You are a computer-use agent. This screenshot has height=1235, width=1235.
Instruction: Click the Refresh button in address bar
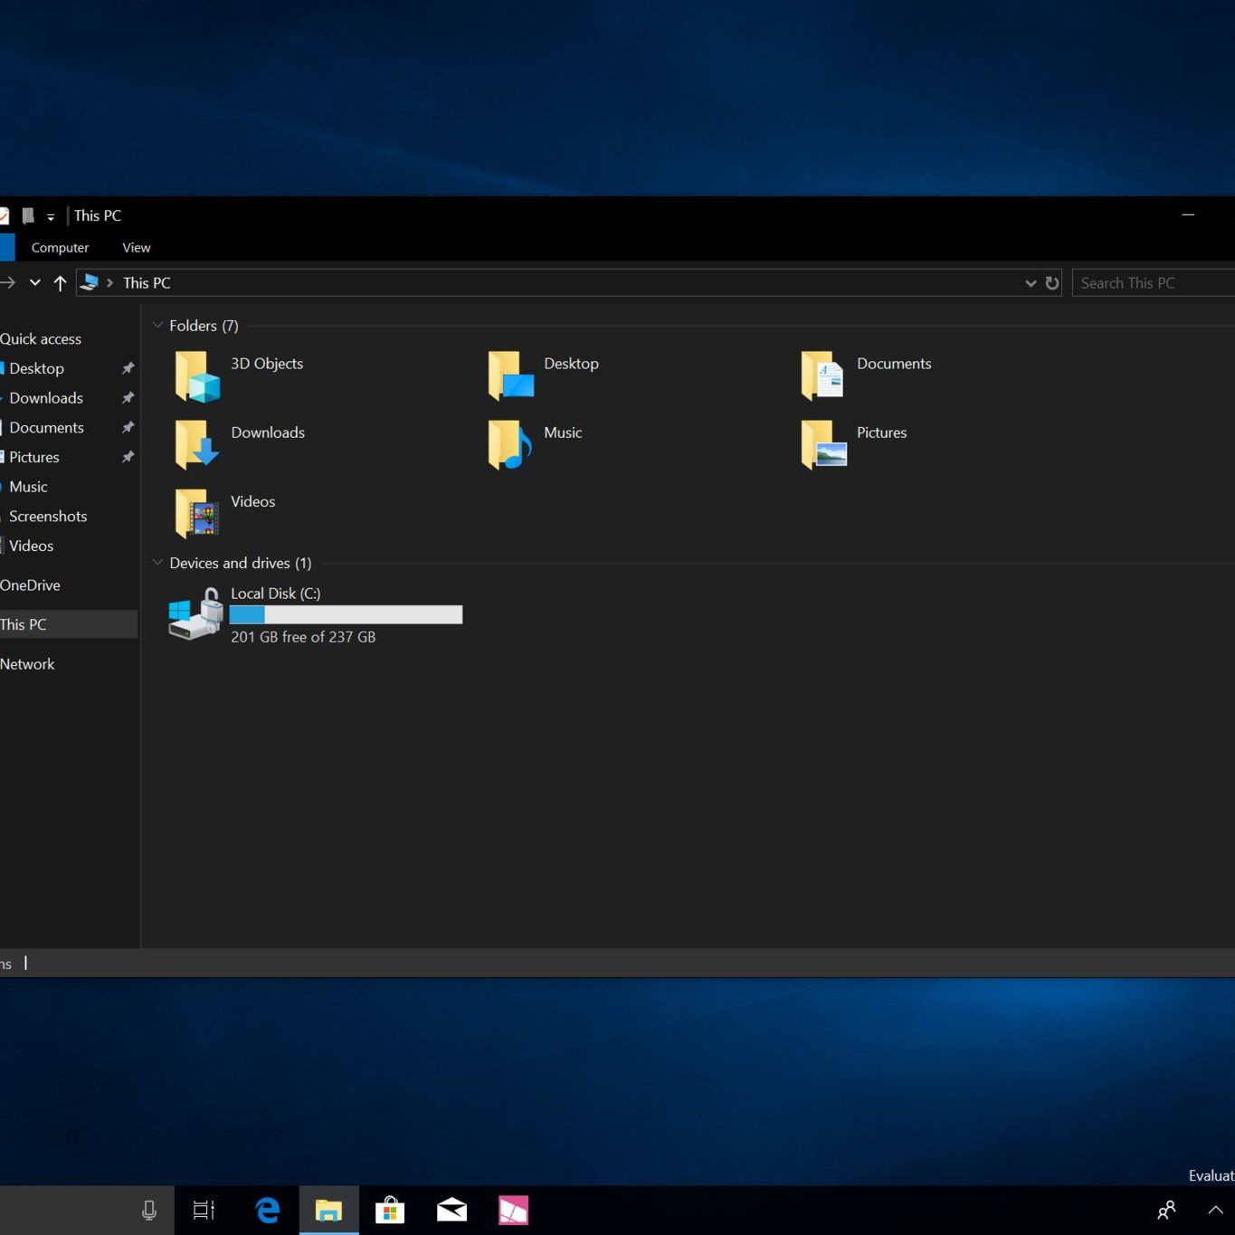pos(1052,283)
